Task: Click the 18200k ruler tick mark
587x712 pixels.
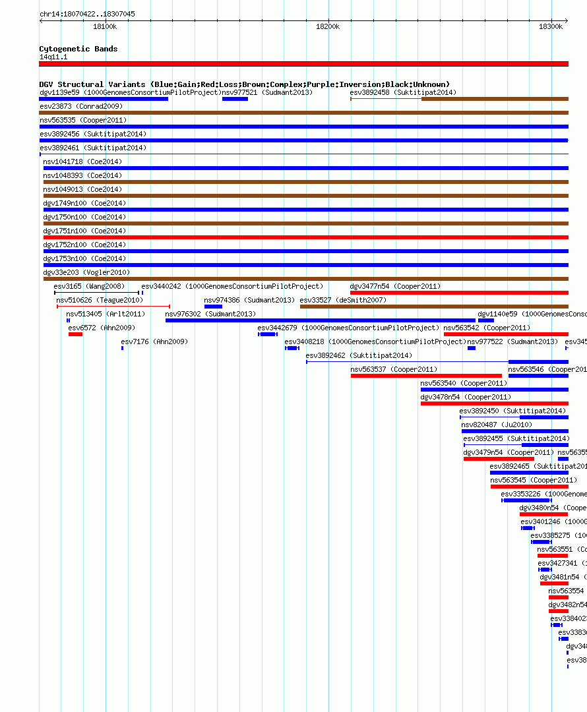Action: click(x=328, y=21)
